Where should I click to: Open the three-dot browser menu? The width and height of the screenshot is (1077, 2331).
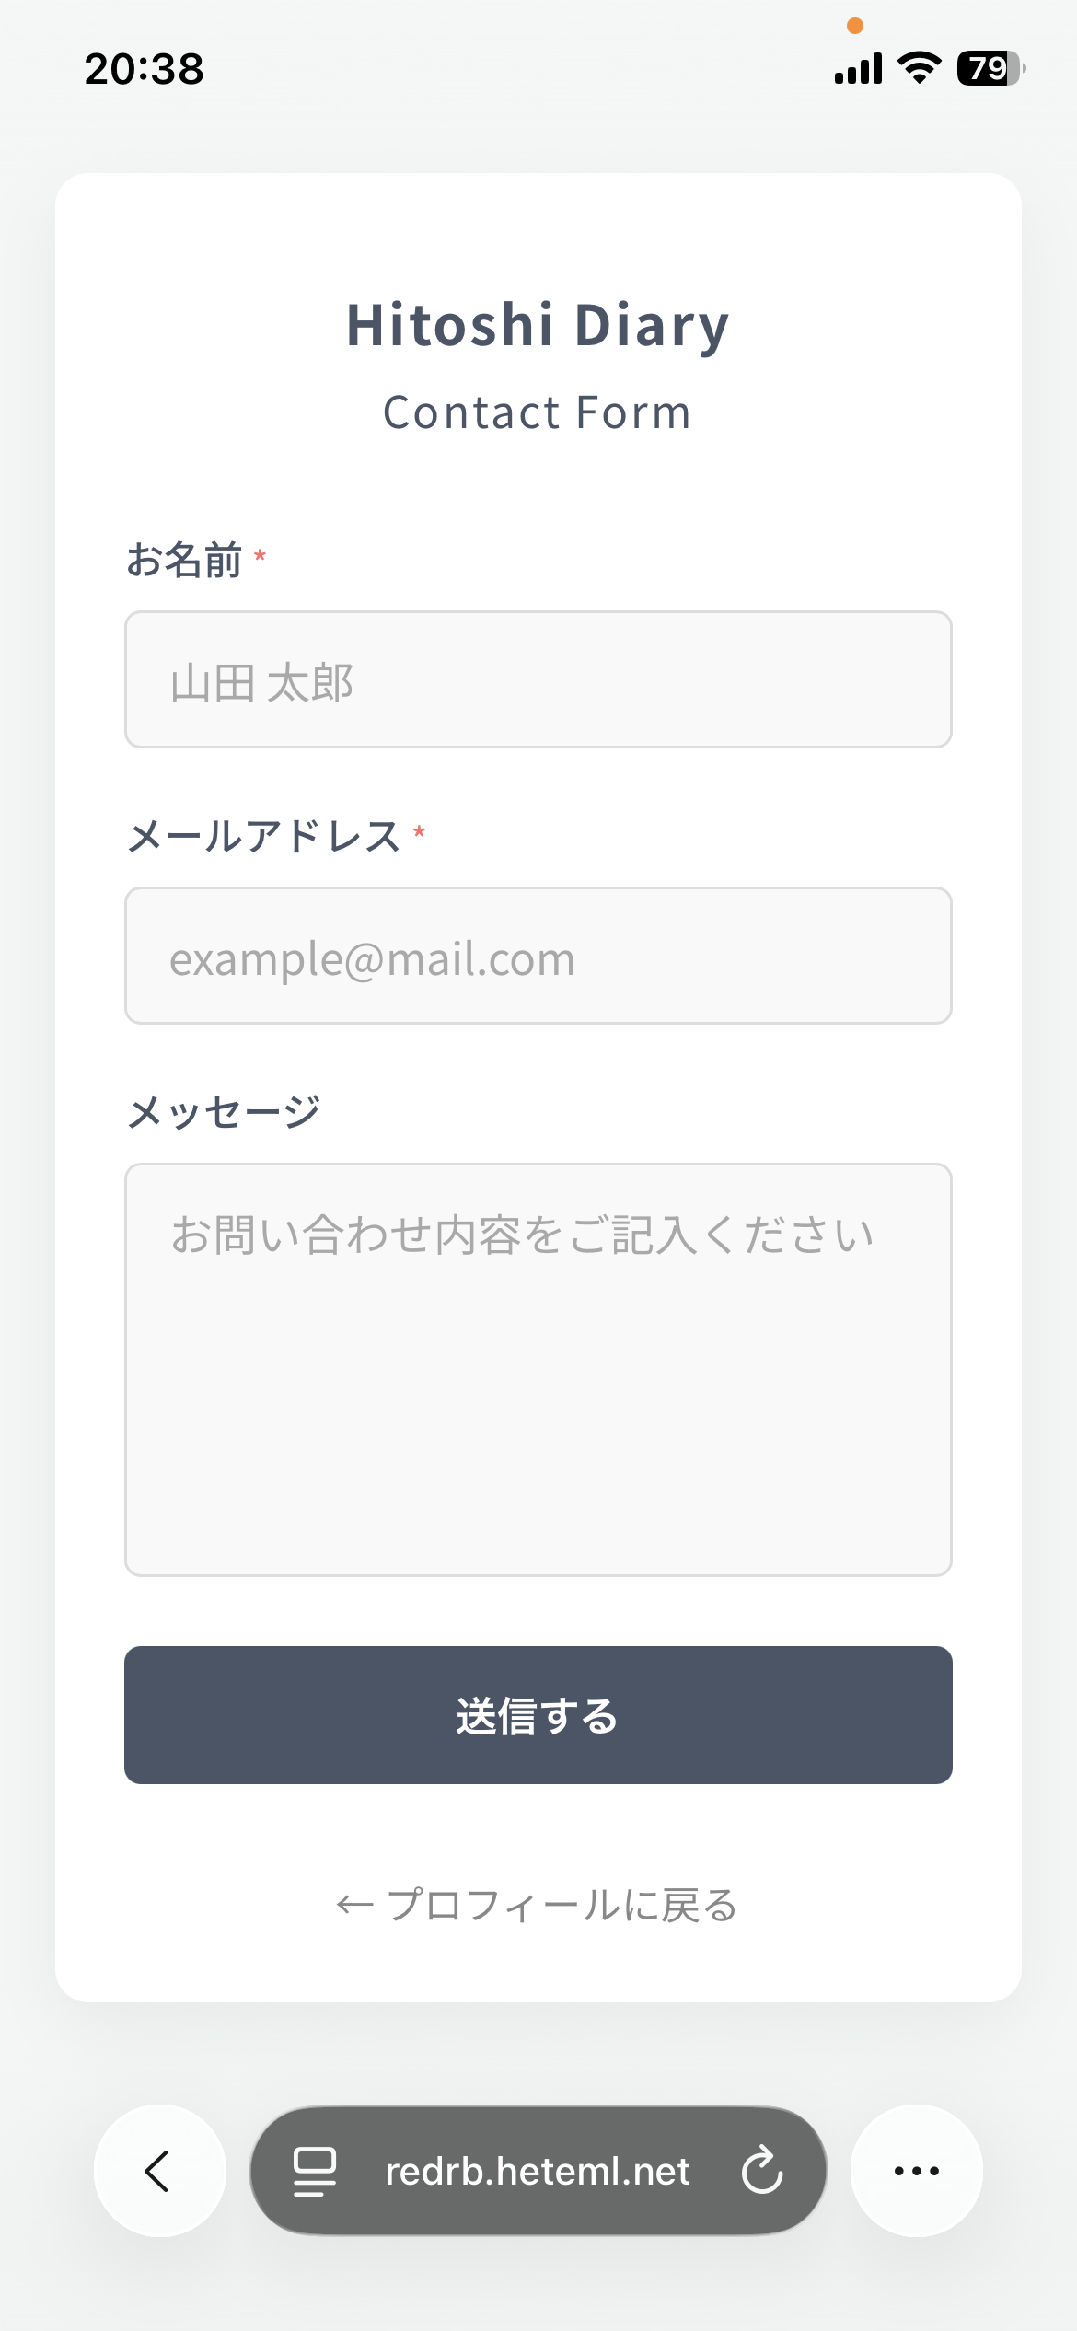(x=916, y=2171)
